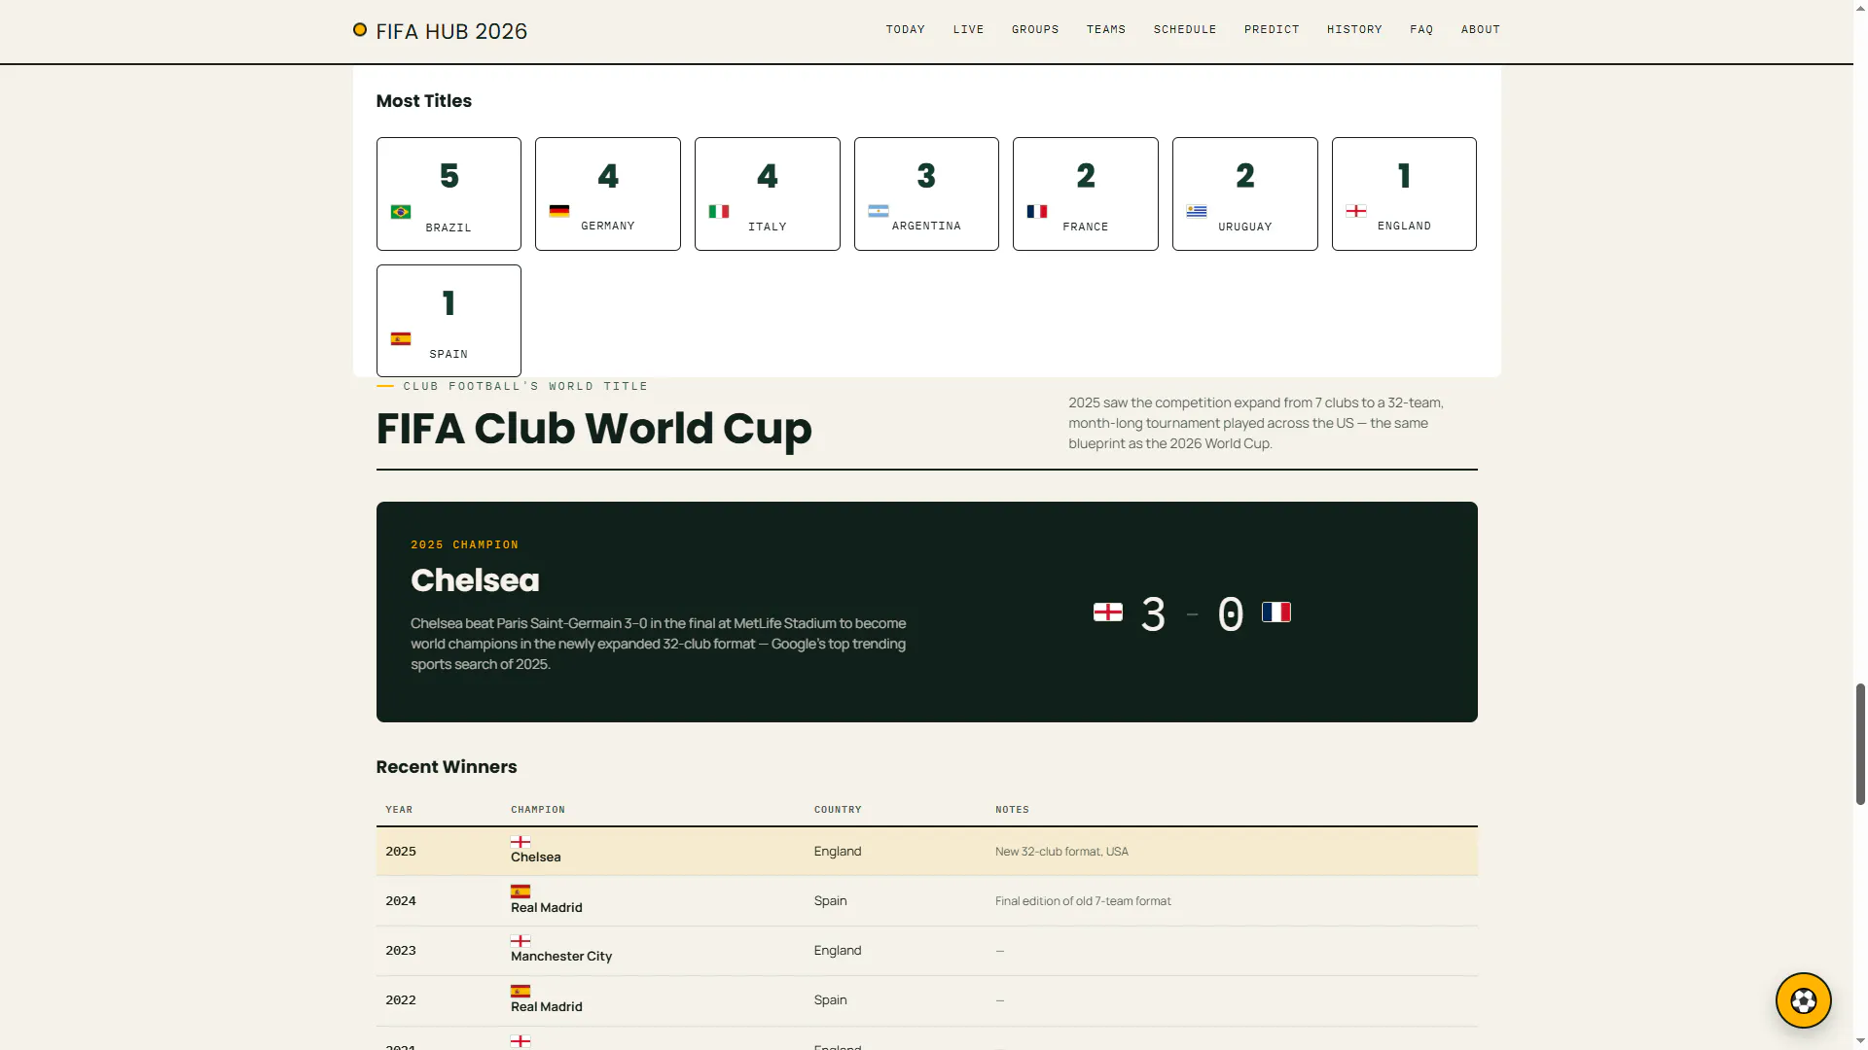Click the Chelsea heading in champion banner
1868x1050 pixels.
pos(475,580)
